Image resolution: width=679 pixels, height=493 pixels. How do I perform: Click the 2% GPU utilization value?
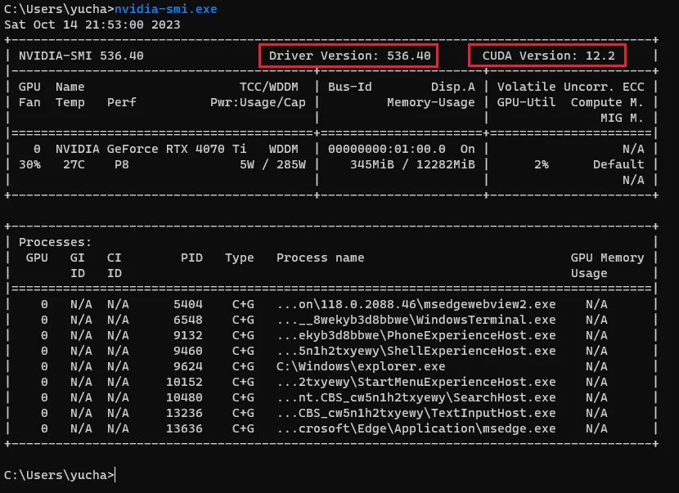click(x=542, y=164)
